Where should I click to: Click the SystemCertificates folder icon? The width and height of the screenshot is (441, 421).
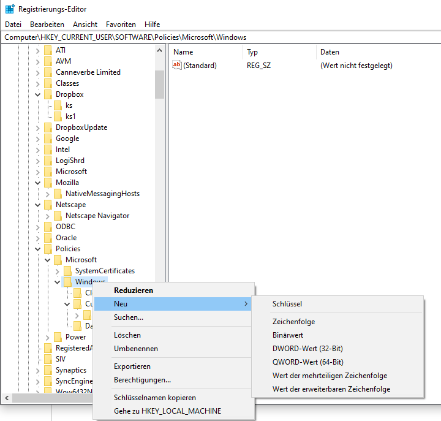point(67,271)
